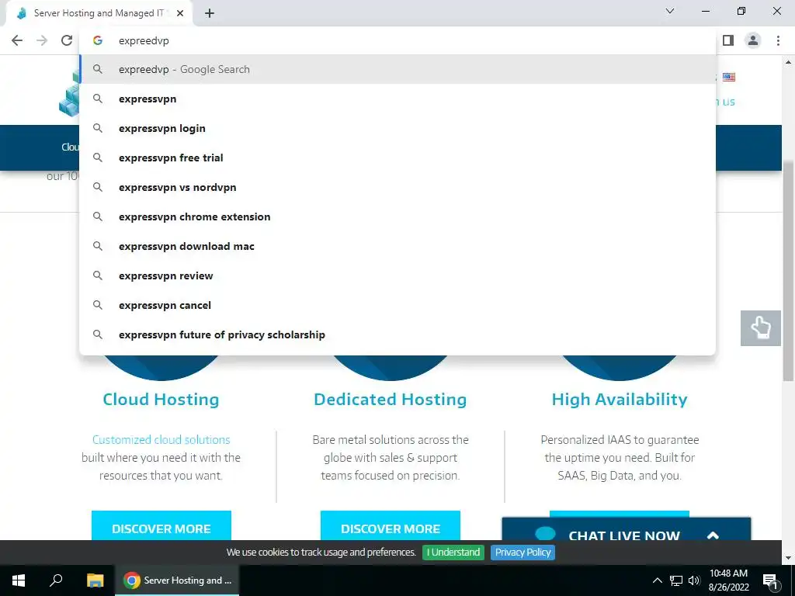This screenshot has height=596, width=795.
Task: Toggle the Chrome side panel icon
Action: (728, 40)
